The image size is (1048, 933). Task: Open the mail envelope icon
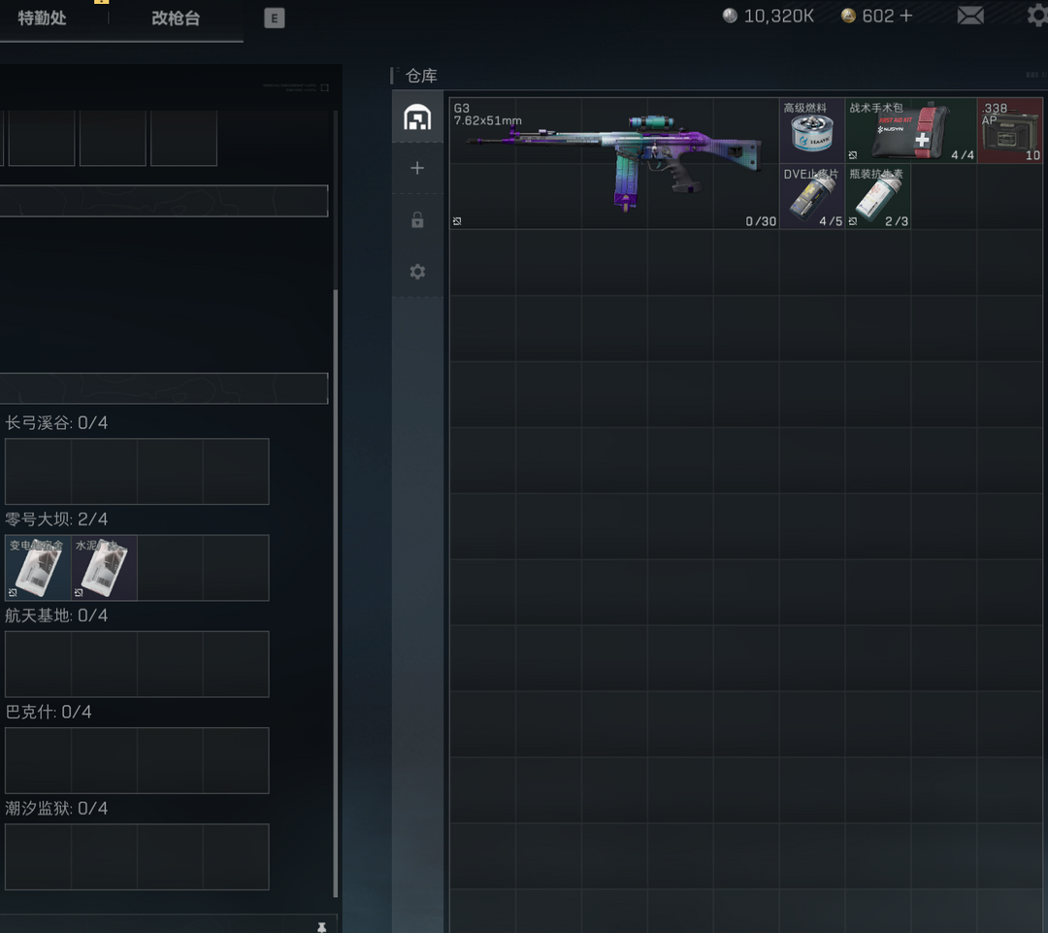coord(970,16)
